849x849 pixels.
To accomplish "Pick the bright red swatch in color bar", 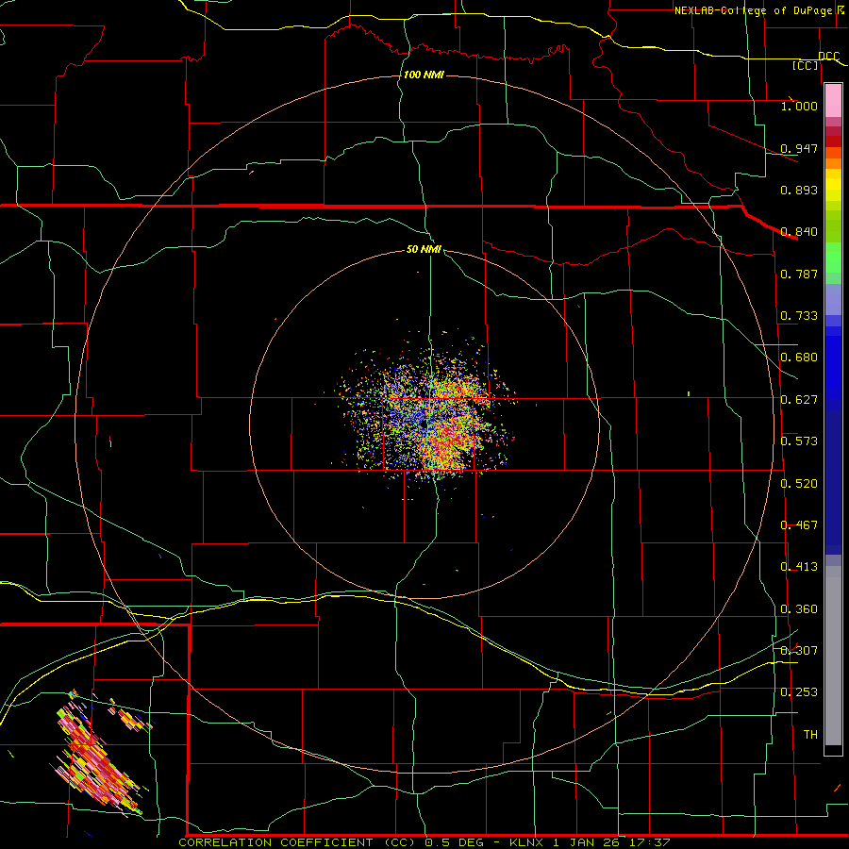I will [833, 141].
